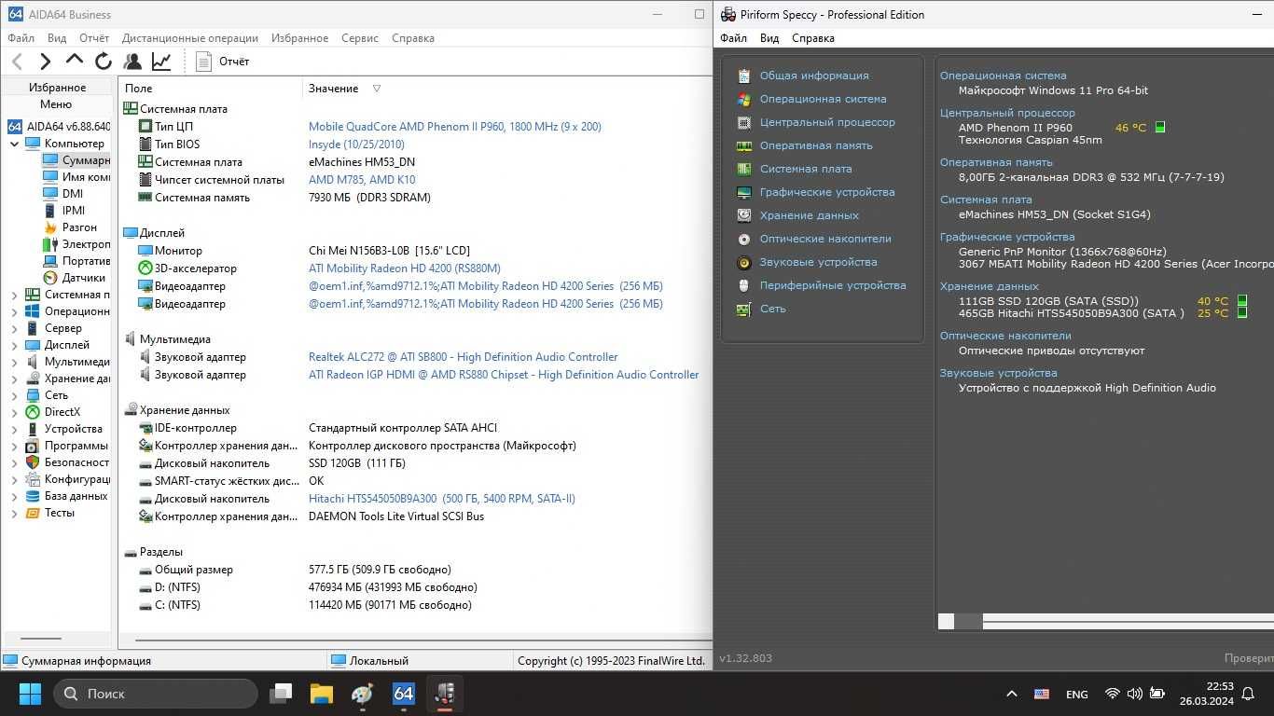Viewport: 1274px width, 716px height.
Task: Open Хранение данных in Speccy sidebar
Action: 809,215
